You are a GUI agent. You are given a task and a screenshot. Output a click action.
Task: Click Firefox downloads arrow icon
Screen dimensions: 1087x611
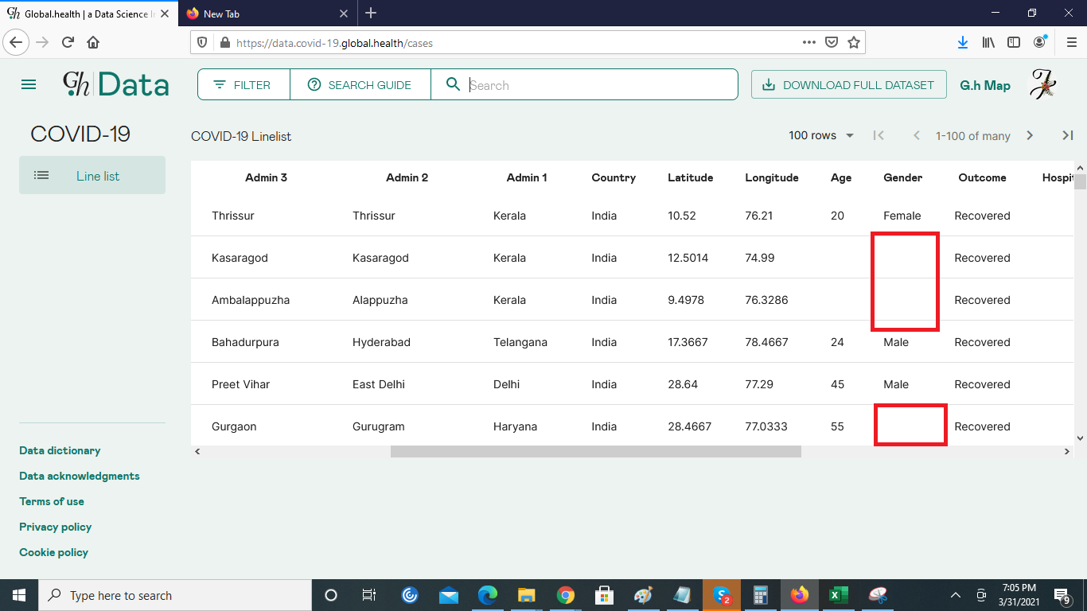tap(963, 43)
